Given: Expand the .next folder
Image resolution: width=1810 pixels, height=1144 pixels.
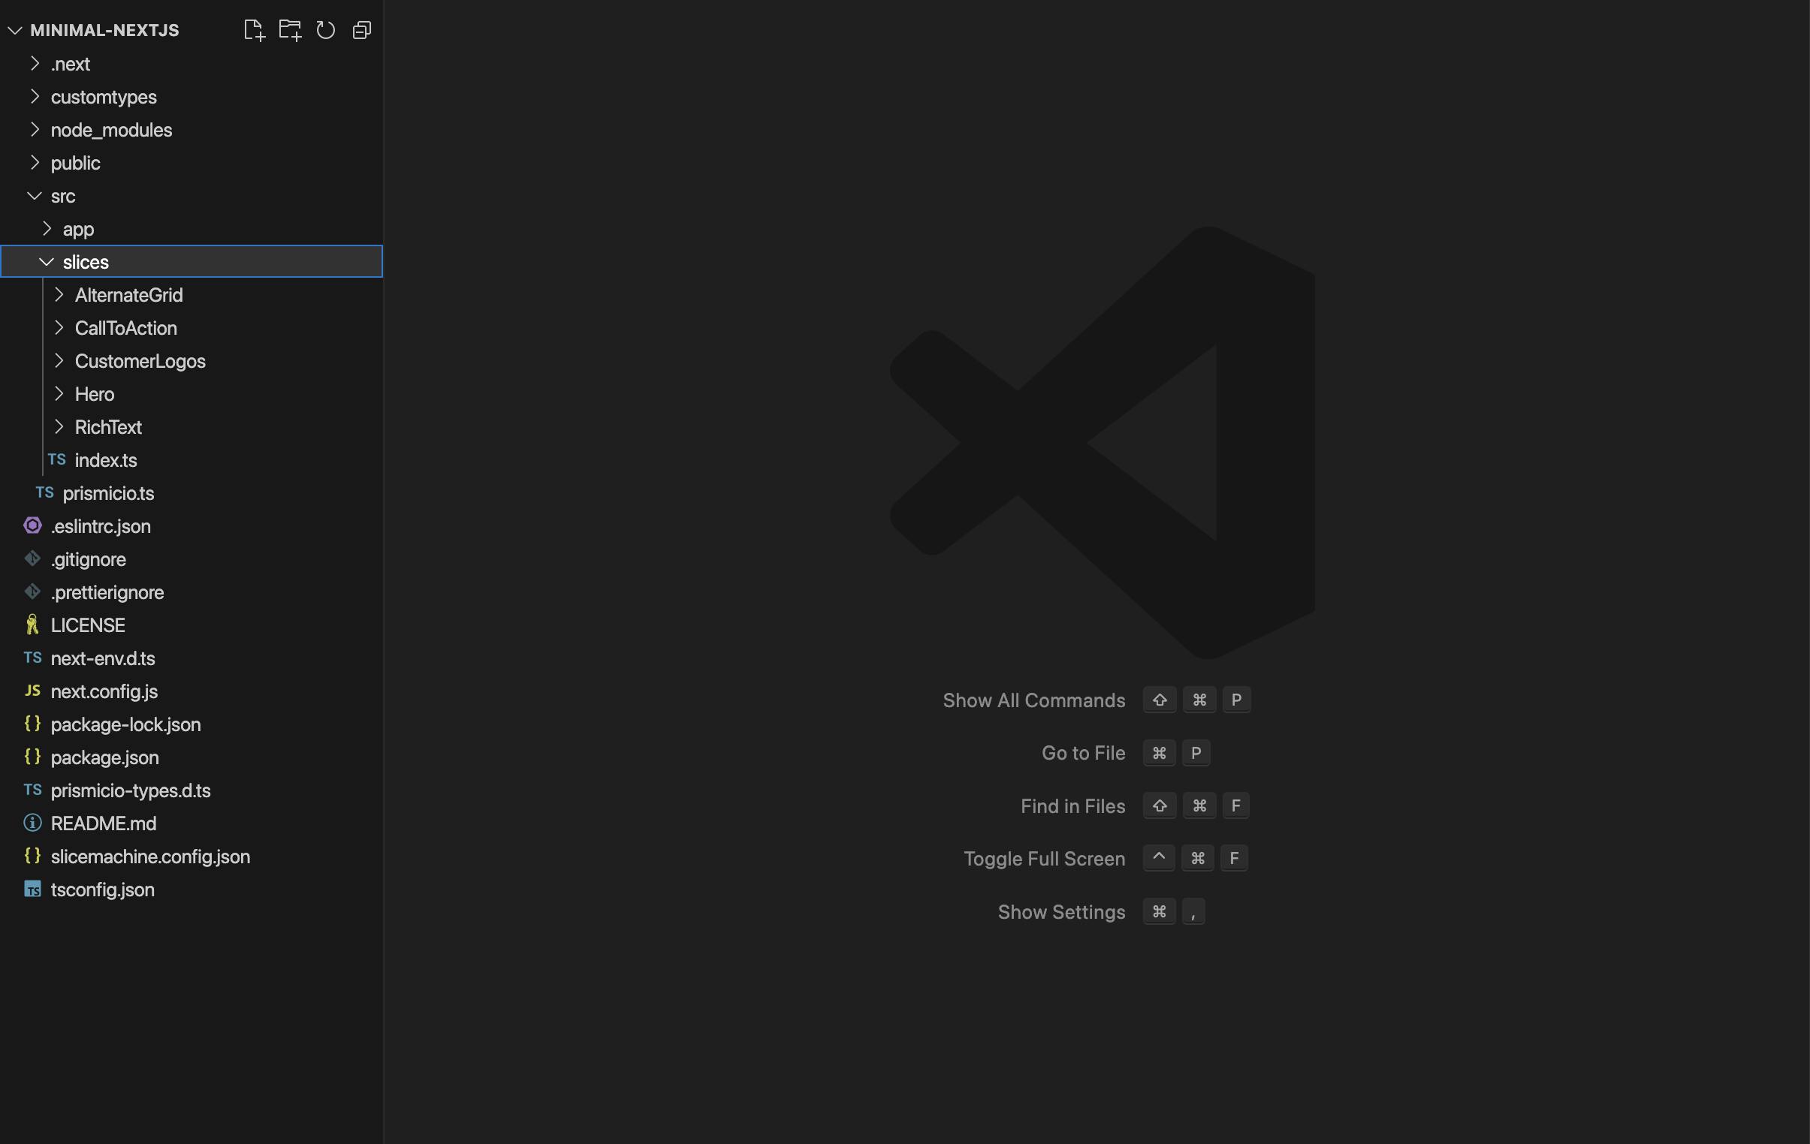Looking at the screenshot, I should [x=35, y=63].
